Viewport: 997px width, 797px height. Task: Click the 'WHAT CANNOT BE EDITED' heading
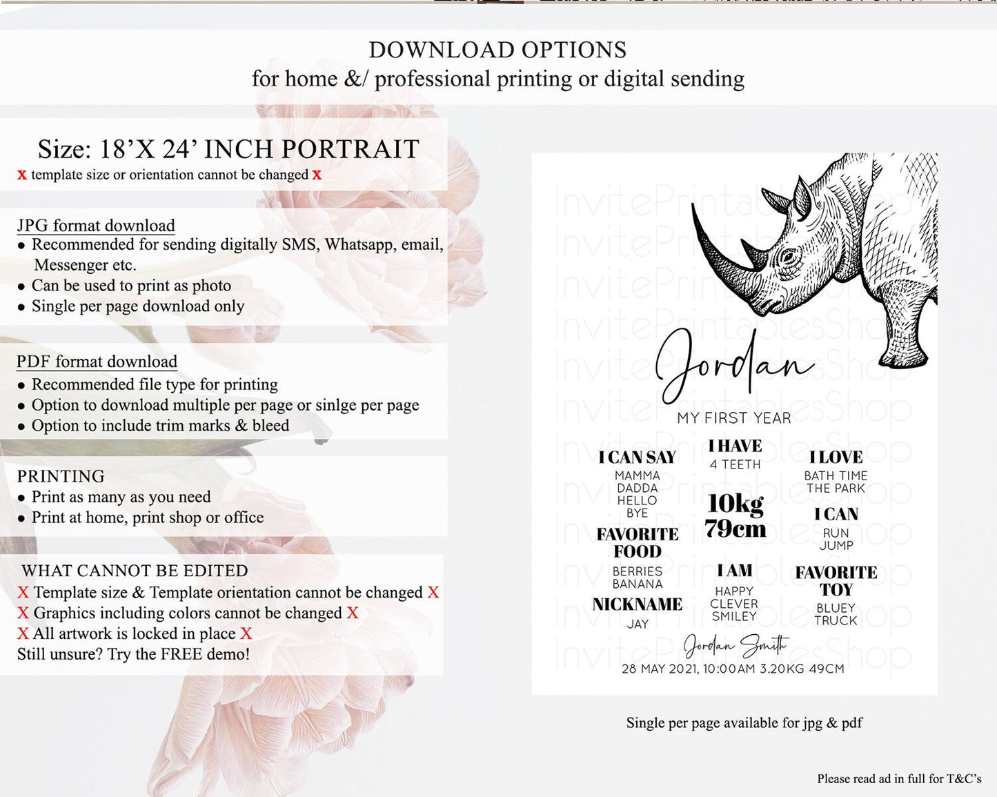click(x=135, y=571)
